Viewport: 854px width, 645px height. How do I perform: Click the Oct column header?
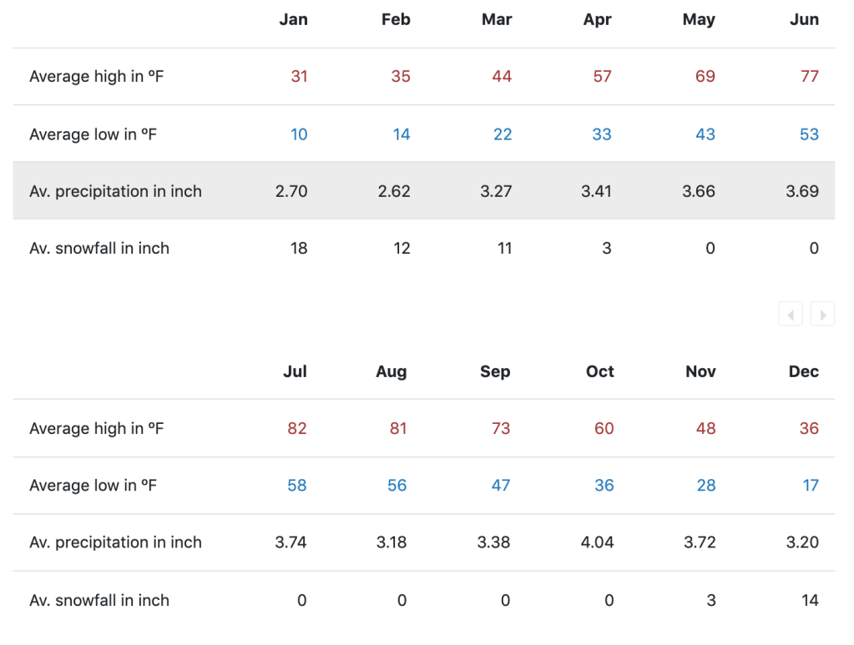coord(599,372)
